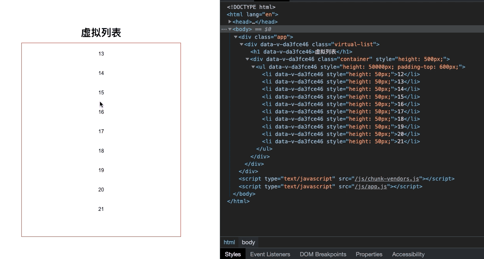Click the body breadcrumb item
484x259 pixels.
click(248, 242)
